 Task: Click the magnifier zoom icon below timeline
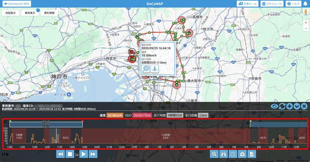coord(214,154)
